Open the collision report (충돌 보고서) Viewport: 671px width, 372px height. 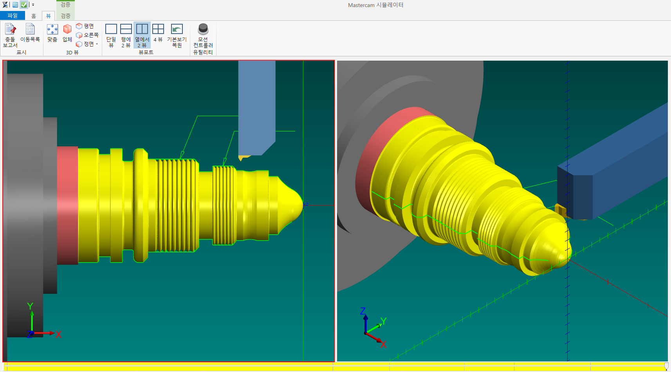pos(10,36)
